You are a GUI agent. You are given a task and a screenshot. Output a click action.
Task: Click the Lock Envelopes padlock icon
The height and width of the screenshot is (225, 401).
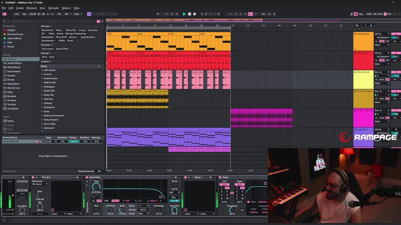[371, 25]
